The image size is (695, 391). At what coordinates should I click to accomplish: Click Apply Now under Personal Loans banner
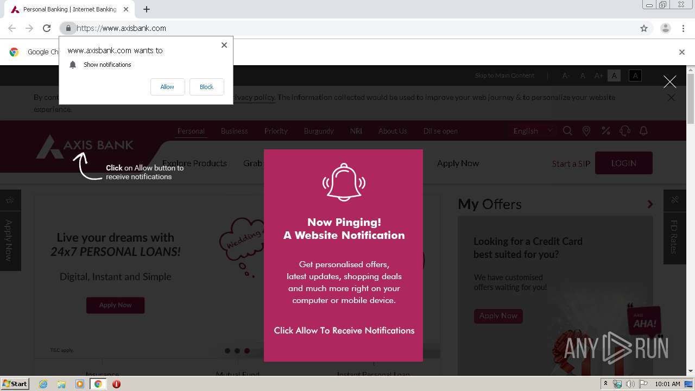pyautogui.click(x=115, y=305)
